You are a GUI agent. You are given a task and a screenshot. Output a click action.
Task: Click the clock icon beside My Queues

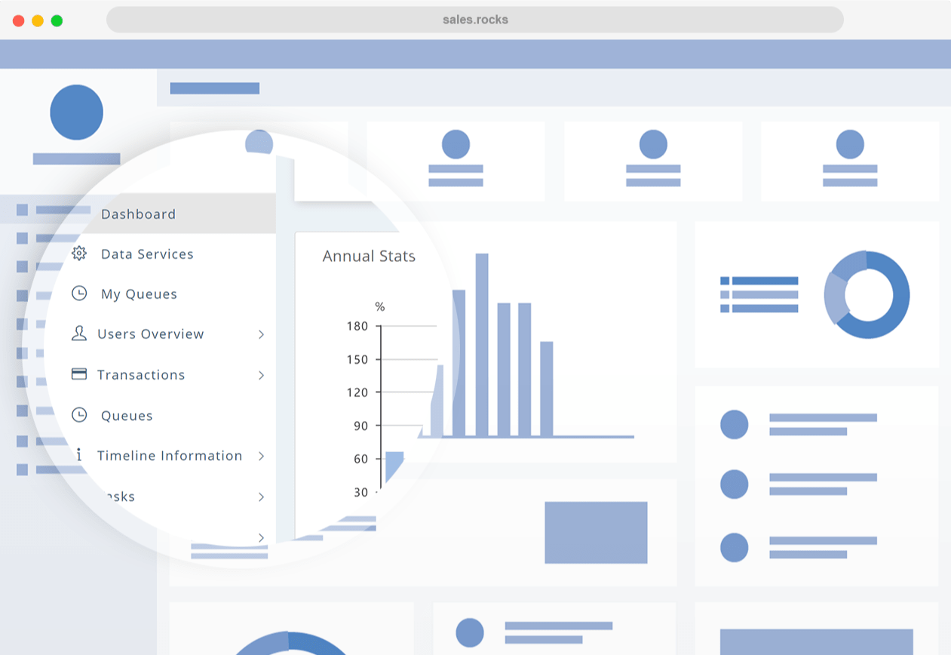[79, 294]
